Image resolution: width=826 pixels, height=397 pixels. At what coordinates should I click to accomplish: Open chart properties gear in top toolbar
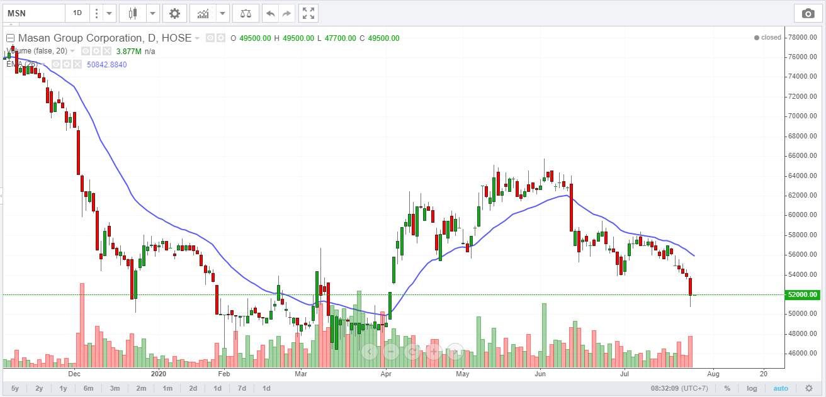[x=174, y=13]
